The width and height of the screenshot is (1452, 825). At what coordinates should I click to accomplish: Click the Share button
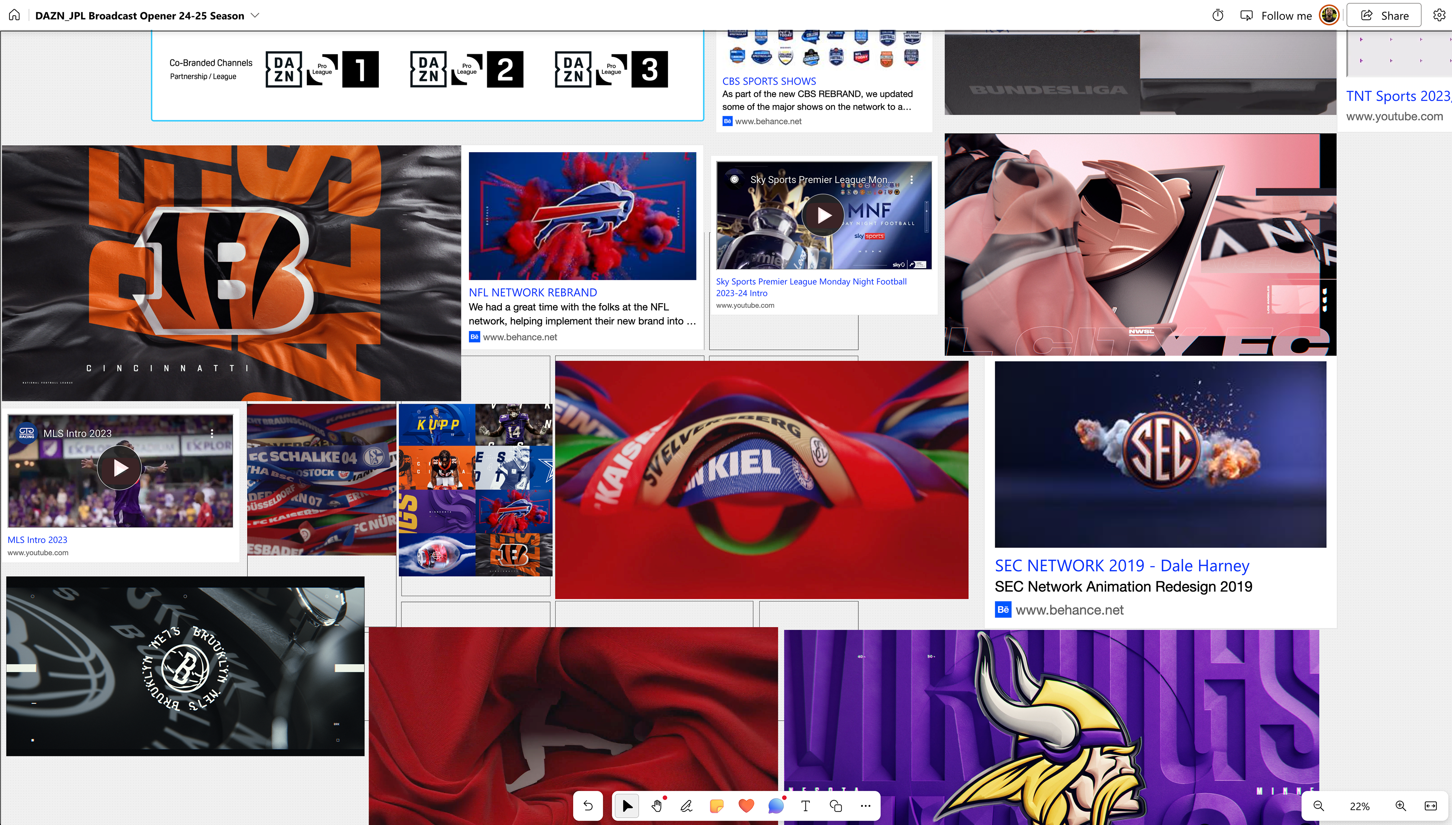coord(1384,15)
